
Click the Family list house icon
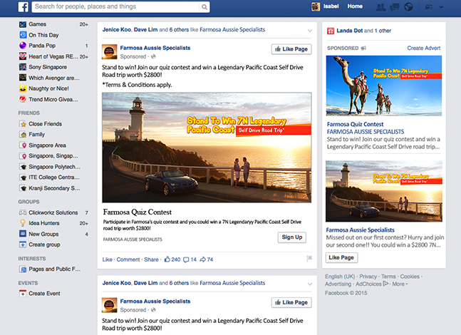click(x=23, y=135)
